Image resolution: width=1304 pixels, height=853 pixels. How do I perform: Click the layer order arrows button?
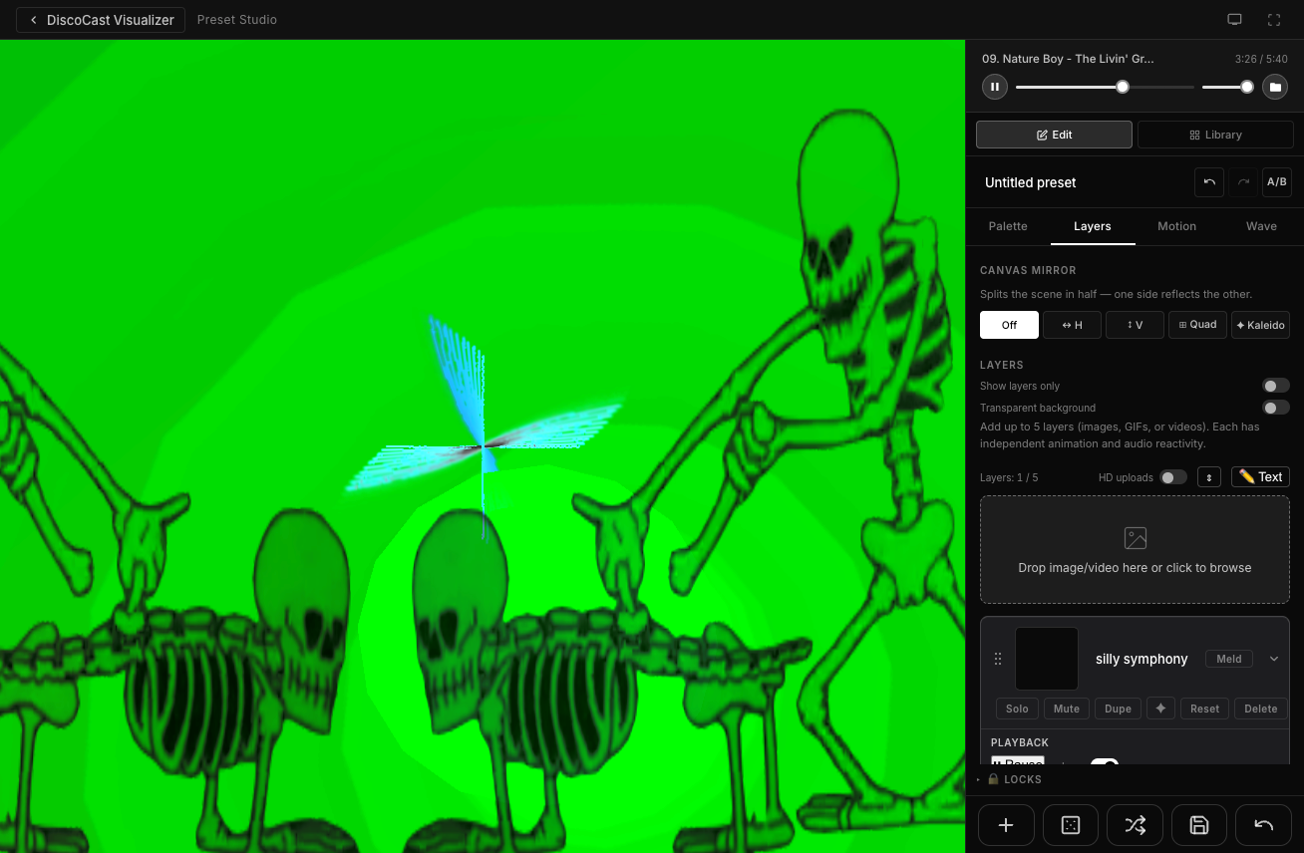coord(1209,477)
